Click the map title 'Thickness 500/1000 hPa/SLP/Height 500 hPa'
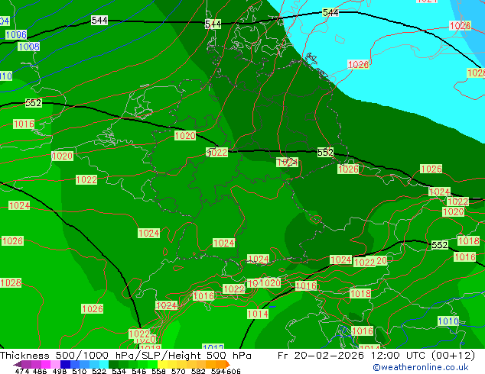The width and height of the screenshot is (485, 374). tap(125, 356)
